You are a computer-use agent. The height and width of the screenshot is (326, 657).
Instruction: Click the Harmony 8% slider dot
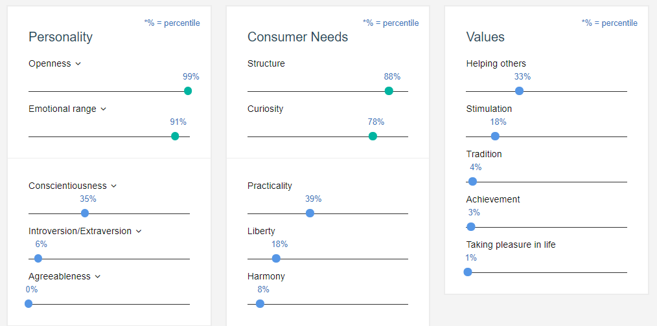coord(260,303)
